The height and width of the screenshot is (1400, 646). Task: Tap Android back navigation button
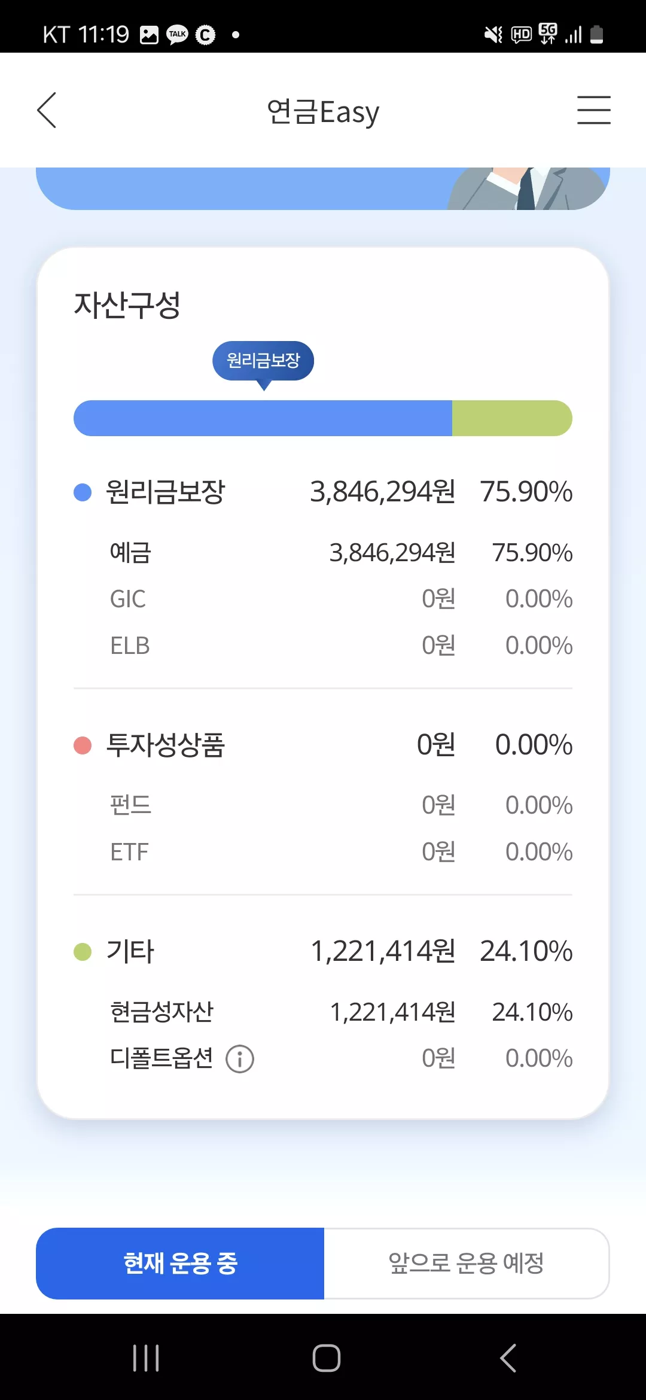[x=508, y=1358]
